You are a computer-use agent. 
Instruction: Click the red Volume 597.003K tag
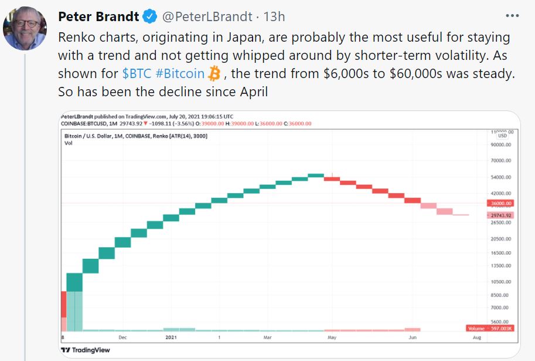point(490,328)
